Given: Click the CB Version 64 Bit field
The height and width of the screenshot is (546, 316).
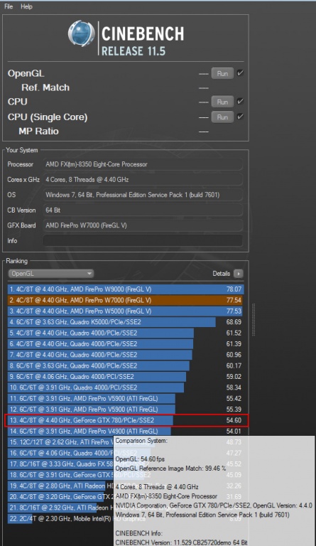Looking at the screenshot, I should (x=143, y=210).
